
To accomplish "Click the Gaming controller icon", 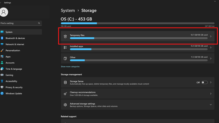I will tap(2, 75).
